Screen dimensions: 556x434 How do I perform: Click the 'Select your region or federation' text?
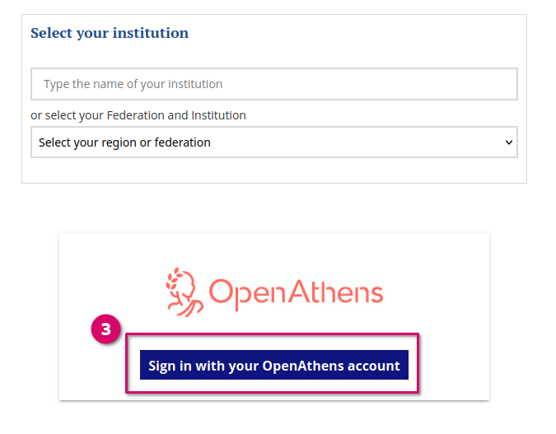click(124, 142)
